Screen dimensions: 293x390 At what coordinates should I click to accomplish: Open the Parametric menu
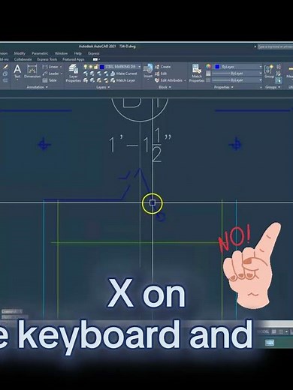(x=40, y=53)
